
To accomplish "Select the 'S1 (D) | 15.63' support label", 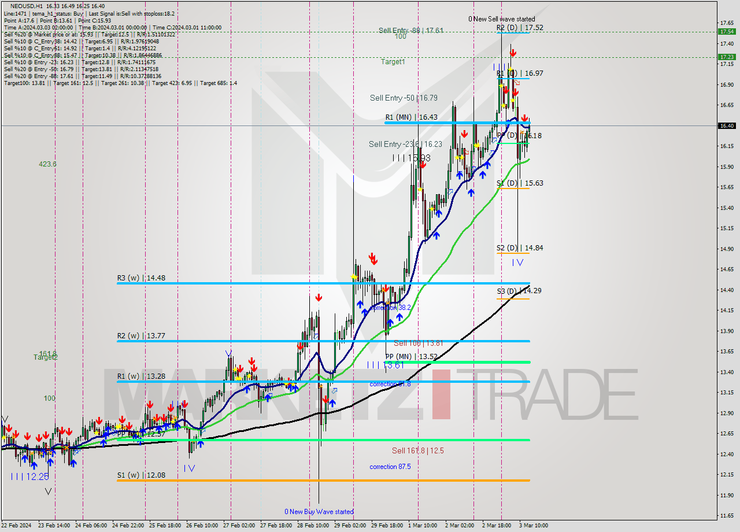I will 520,183.
